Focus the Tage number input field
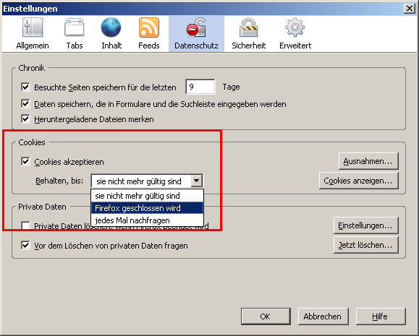419x336 pixels. pos(200,87)
